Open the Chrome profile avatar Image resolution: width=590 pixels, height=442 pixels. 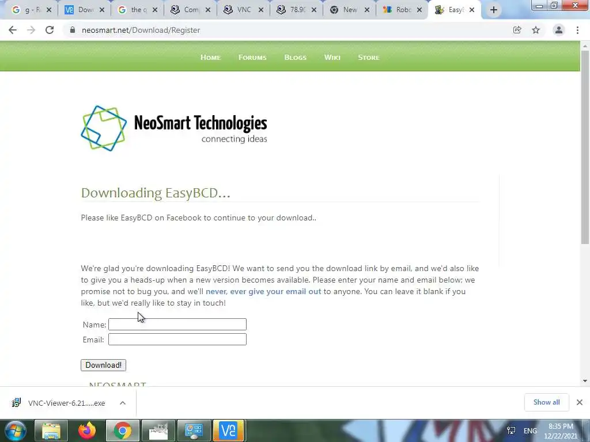(559, 30)
